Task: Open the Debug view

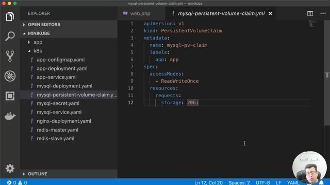Action: tap(10, 76)
